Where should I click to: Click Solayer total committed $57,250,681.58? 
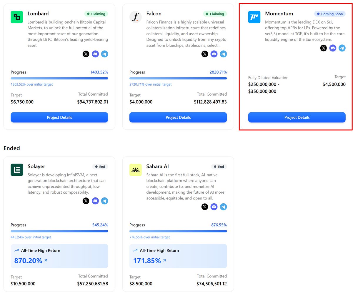93,284
